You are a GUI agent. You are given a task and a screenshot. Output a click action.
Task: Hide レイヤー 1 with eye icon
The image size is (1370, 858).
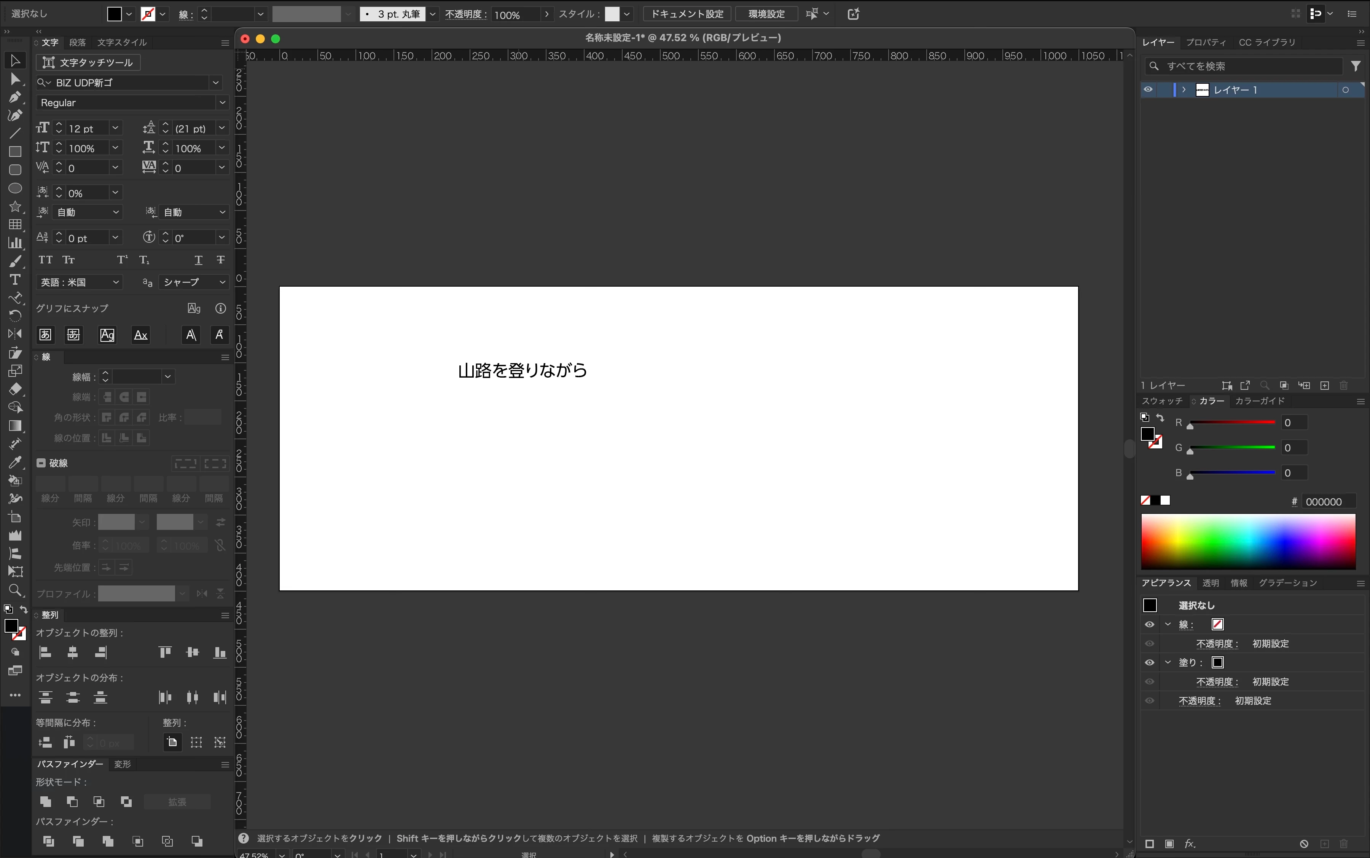1148,90
